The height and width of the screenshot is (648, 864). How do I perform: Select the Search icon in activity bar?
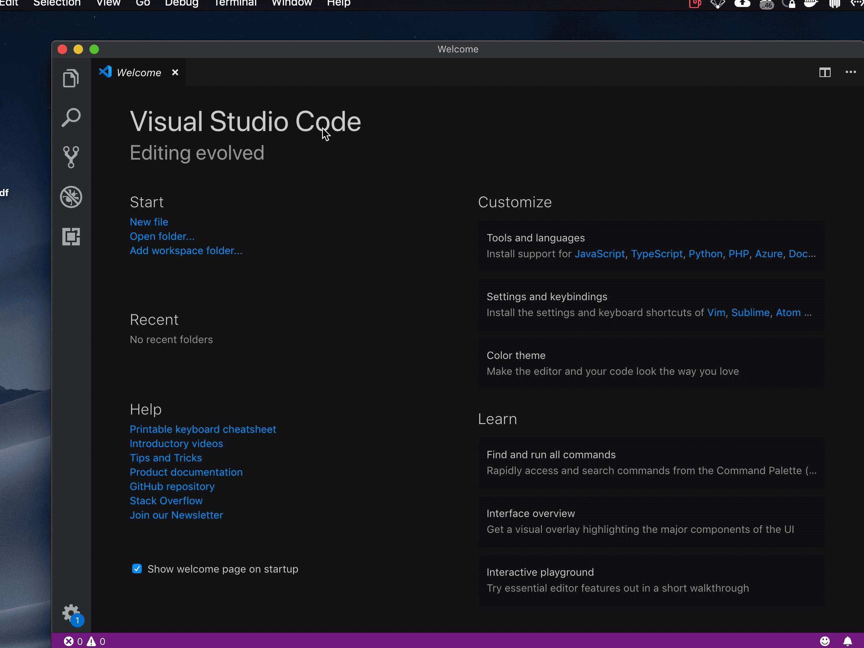click(x=71, y=117)
